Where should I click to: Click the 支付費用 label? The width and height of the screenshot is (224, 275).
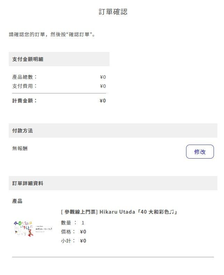(x=25, y=86)
